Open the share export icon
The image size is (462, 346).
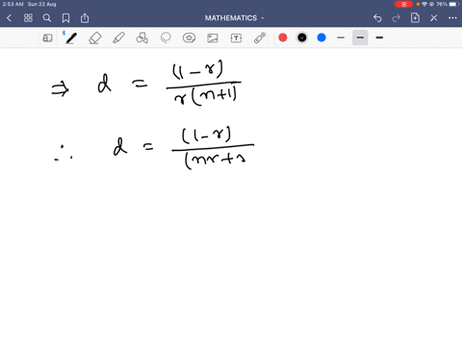[x=85, y=18]
